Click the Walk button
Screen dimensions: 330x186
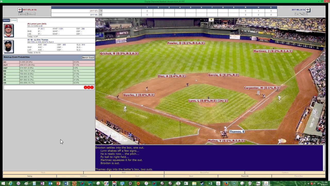click(x=124, y=173)
